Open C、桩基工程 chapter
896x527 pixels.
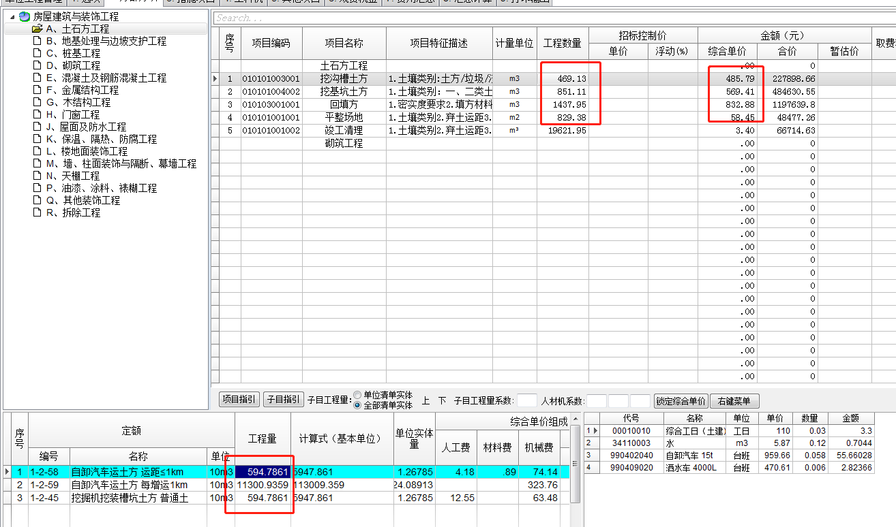pos(73,53)
